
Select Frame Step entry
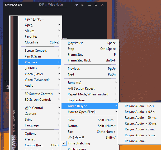tap(90, 55)
